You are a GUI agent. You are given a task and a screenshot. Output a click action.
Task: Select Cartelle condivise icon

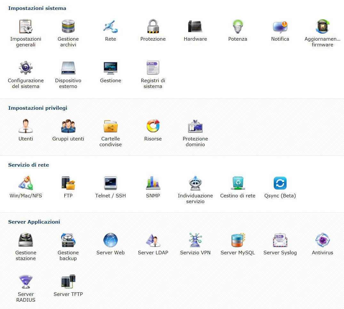(110, 126)
